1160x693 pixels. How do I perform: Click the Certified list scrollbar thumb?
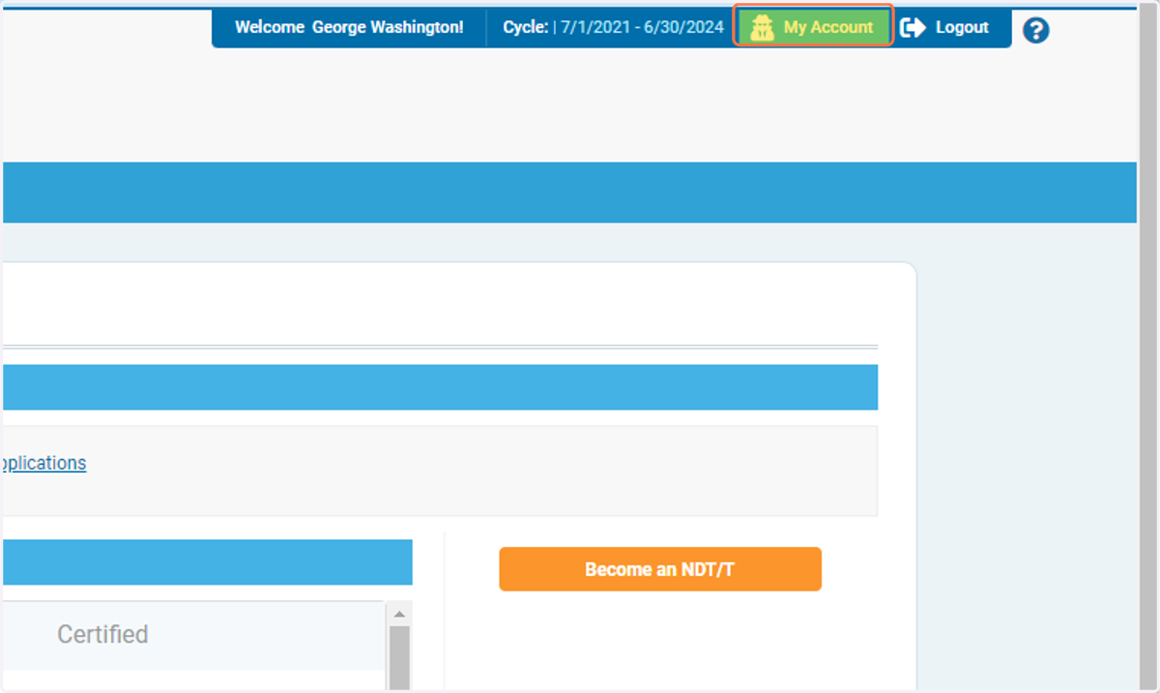pyautogui.click(x=399, y=658)
